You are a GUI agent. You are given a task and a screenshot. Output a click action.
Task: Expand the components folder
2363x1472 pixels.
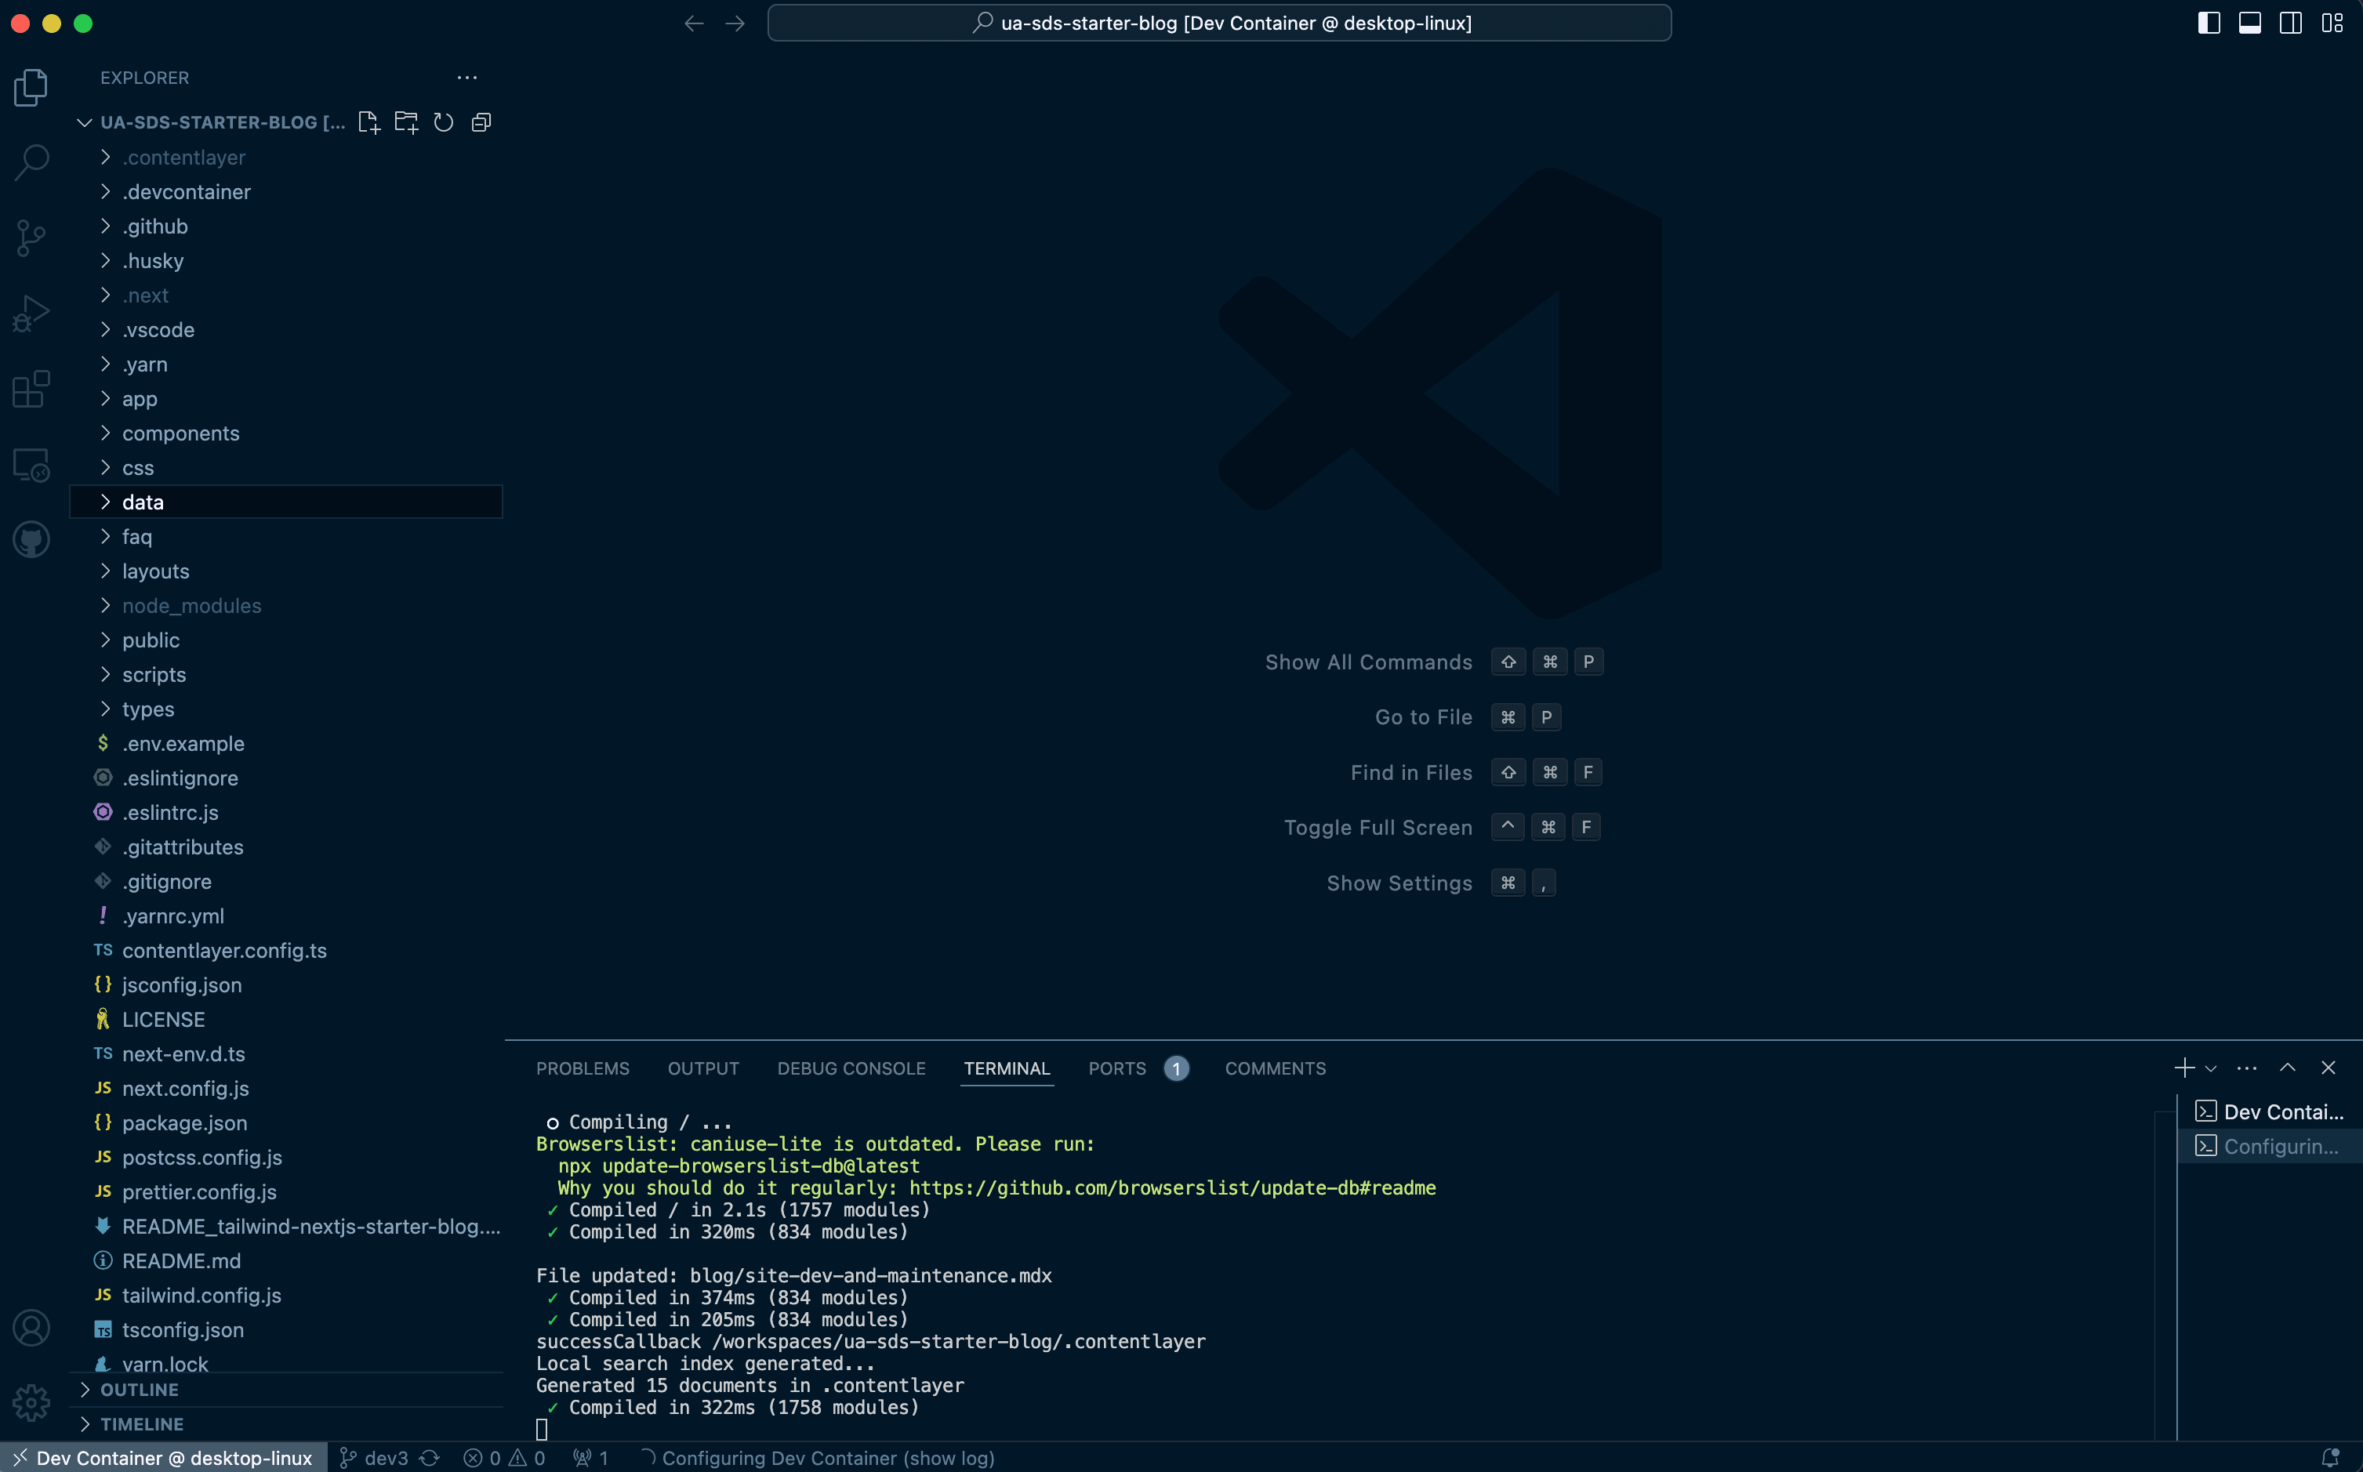tap(286, 433)
